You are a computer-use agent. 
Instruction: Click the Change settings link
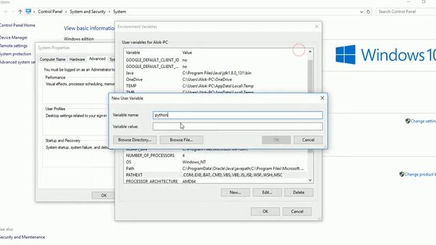[423, 121]
